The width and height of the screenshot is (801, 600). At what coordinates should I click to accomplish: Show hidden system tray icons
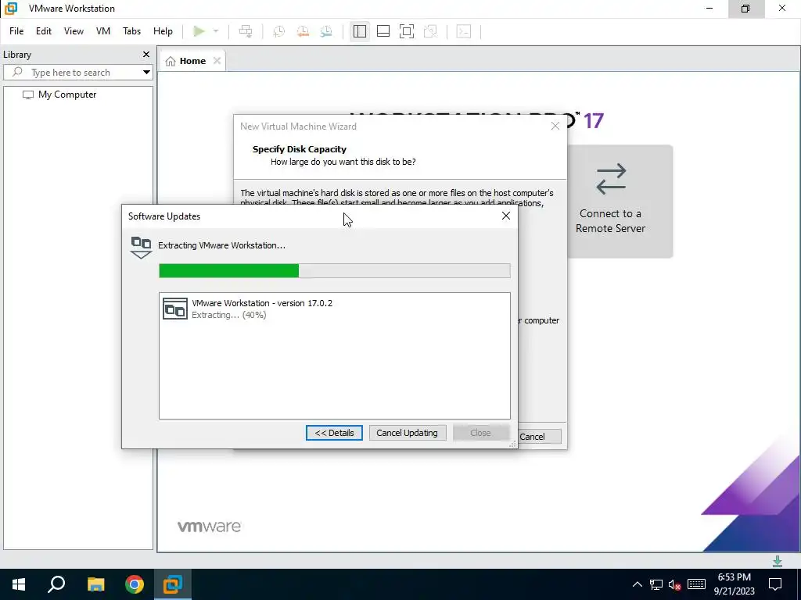point(637,584)
